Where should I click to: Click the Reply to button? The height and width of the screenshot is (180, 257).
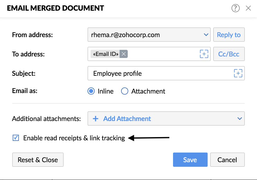[x=229, y=35]
